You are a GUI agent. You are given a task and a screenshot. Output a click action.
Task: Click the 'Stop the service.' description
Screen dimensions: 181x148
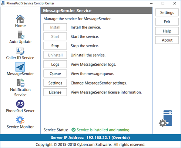[85, 46]
